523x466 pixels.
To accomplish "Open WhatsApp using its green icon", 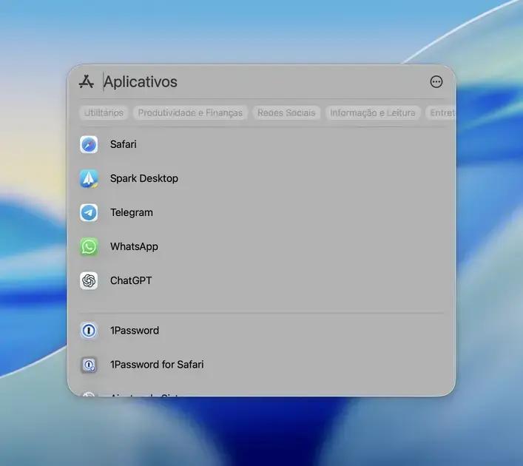I will pos(89,246).
